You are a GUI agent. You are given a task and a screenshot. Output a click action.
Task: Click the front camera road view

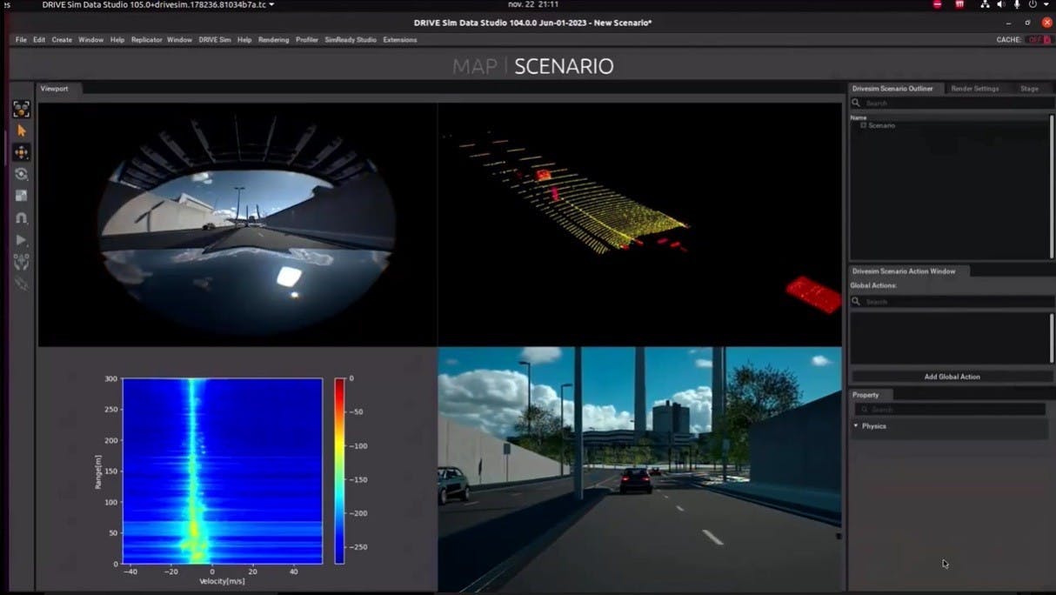tap(639, 470)
